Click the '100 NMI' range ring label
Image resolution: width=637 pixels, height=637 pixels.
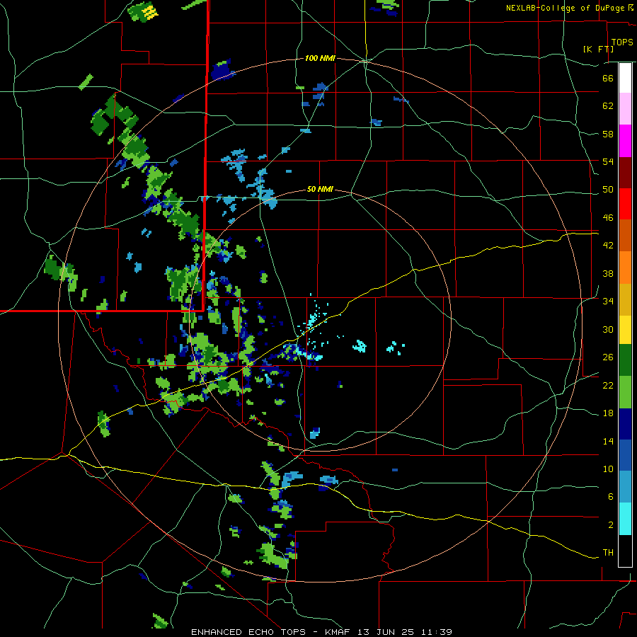tap(320, 59)
